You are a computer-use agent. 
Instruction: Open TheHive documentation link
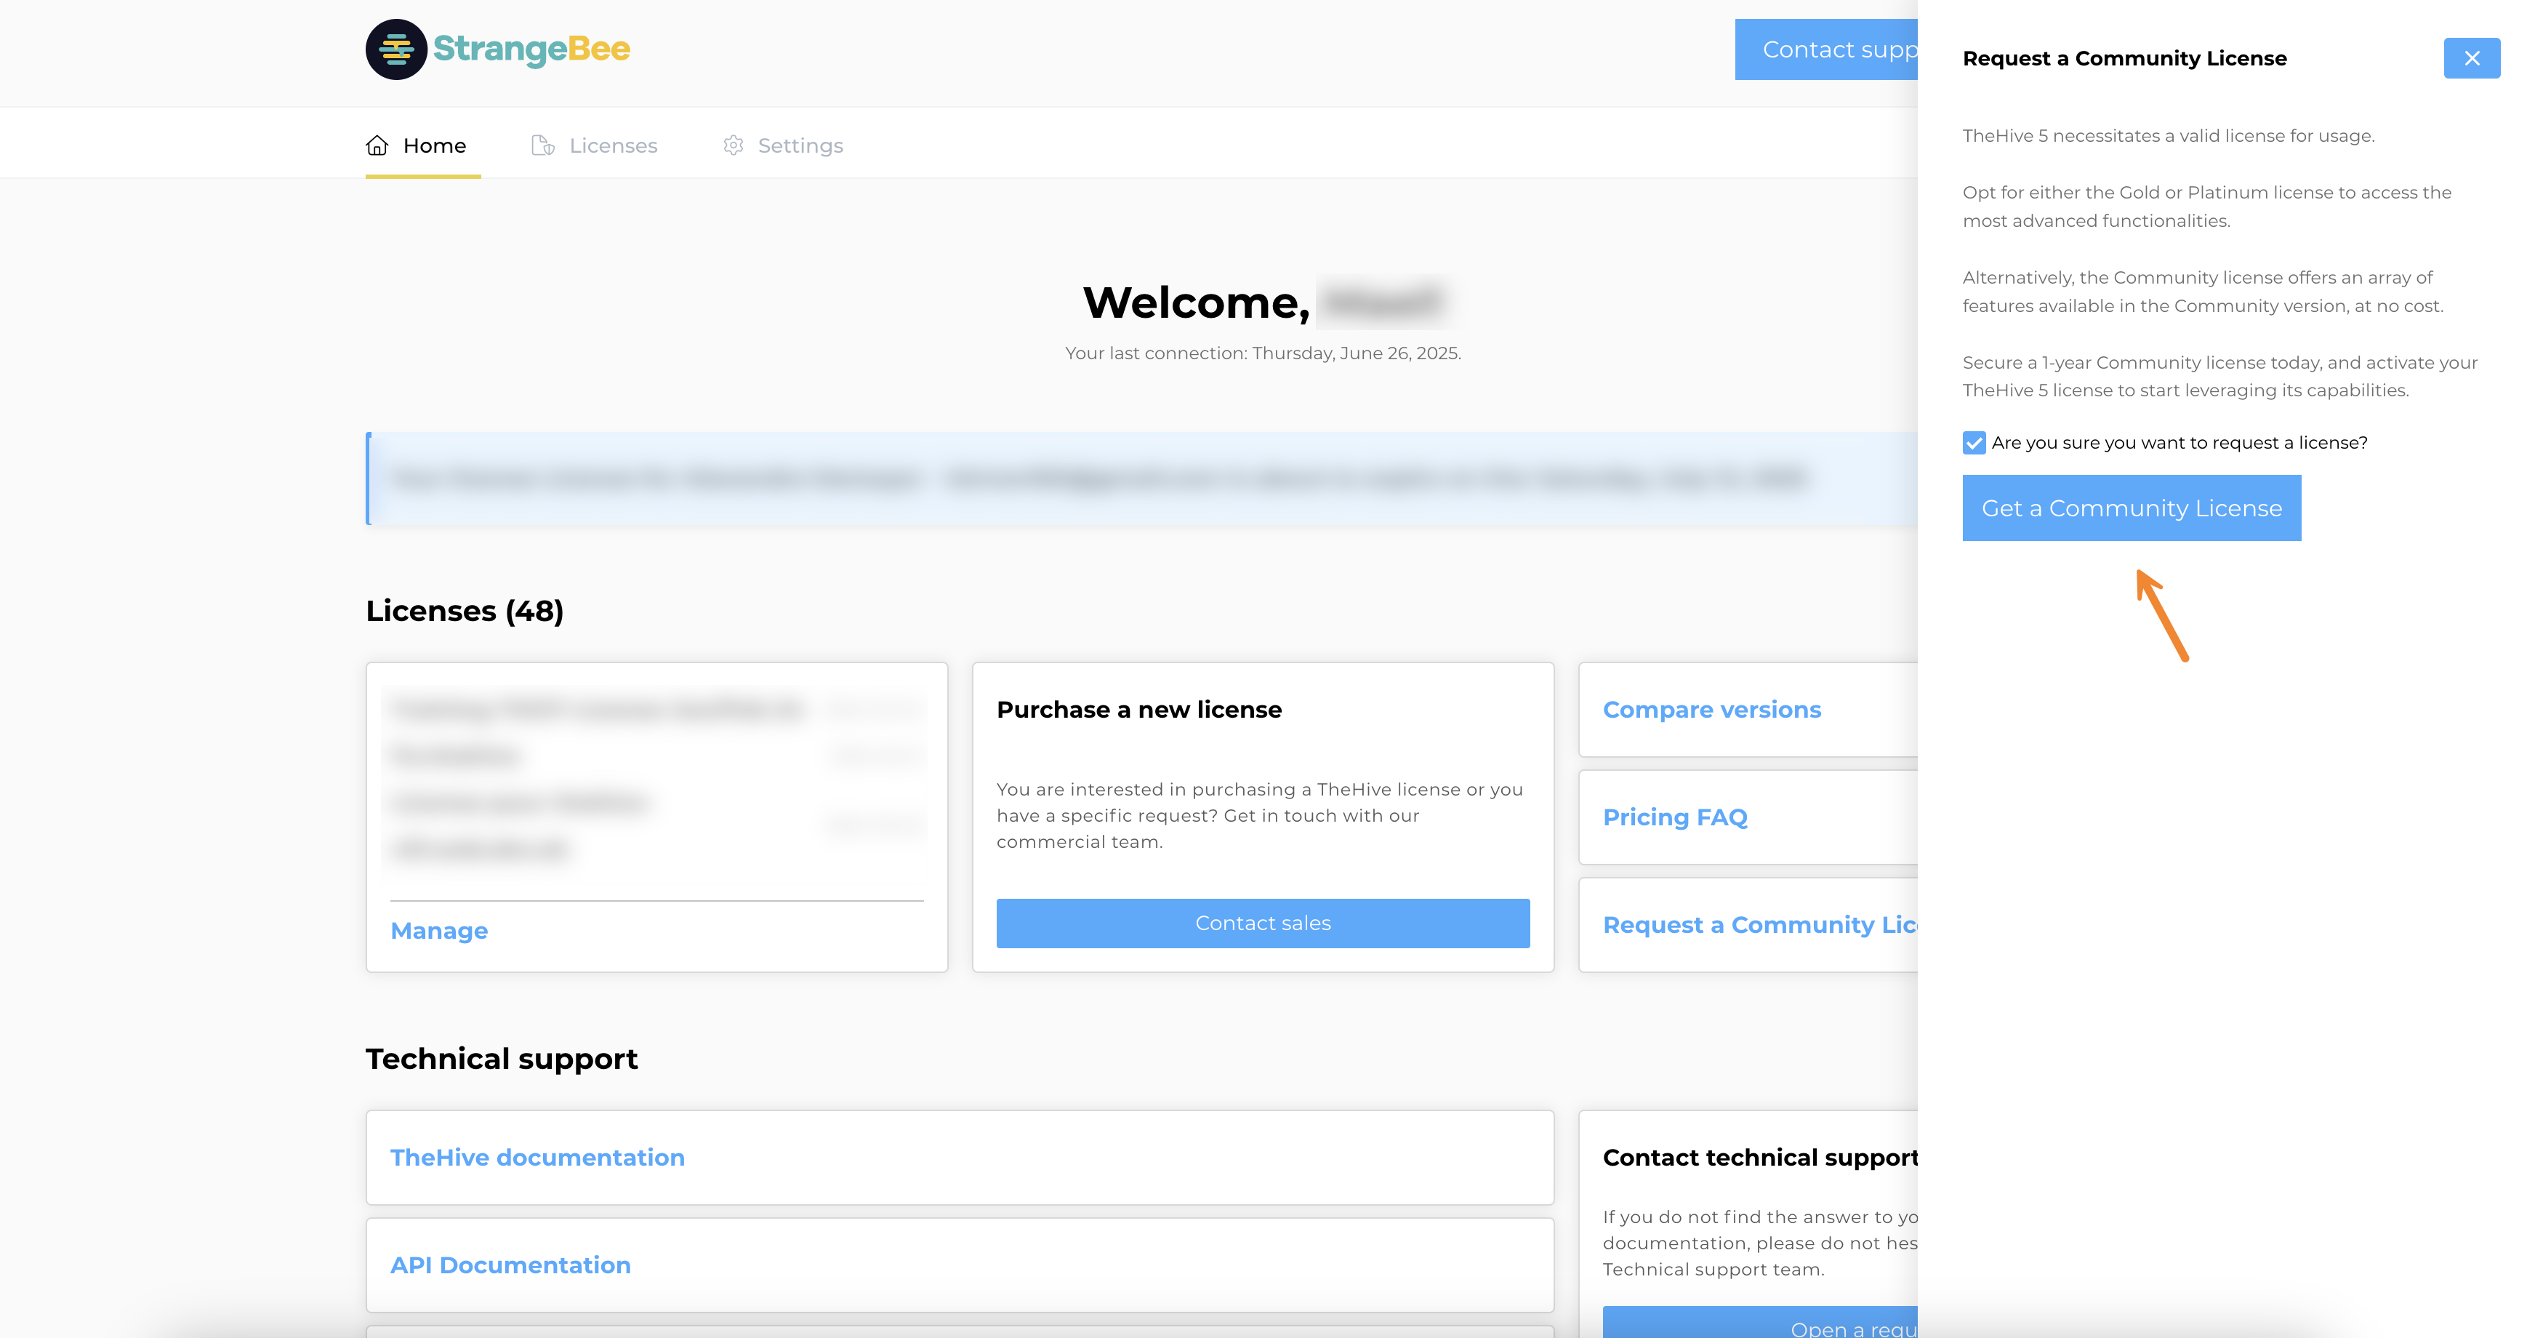pyautogui.click(x=537, y=1158)
